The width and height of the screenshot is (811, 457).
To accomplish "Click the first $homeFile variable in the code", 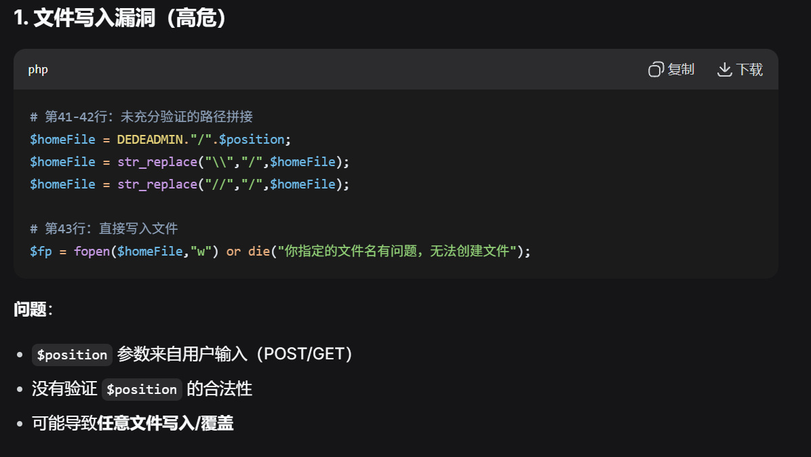I will (x=62, y=139).
